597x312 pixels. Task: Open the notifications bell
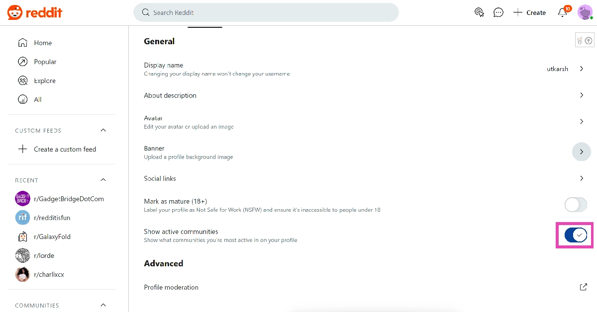click(x=563, y=12)
